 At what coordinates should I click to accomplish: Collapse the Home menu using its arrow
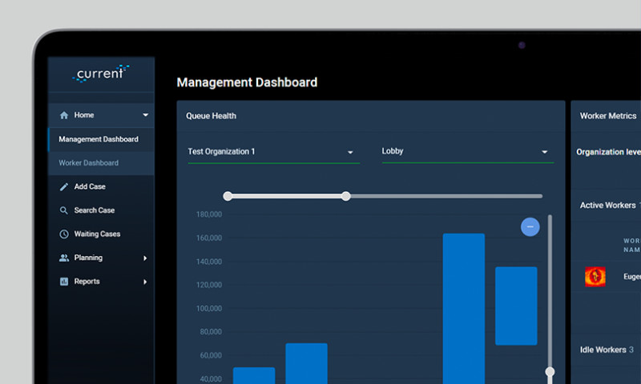tap(145, 115)
